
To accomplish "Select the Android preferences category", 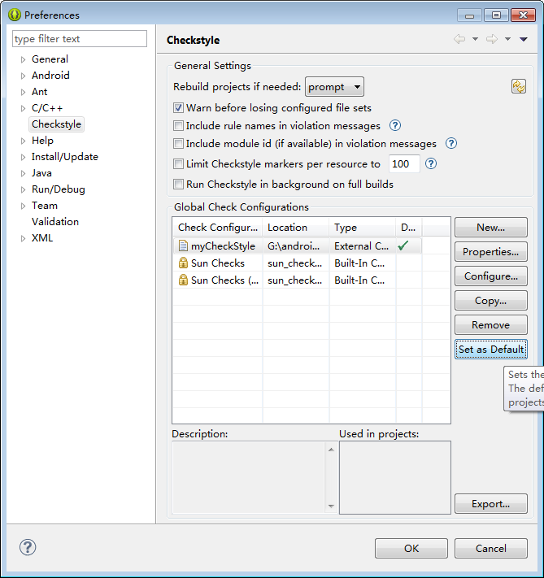I will point(50,76).
